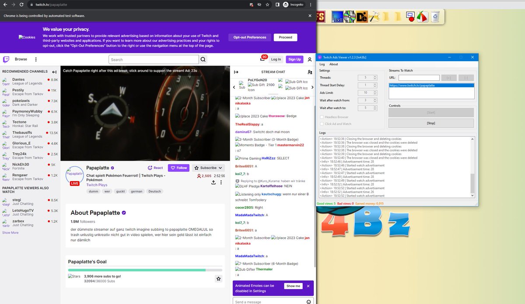Viewport: 525px width, 304px height.
Task: Open the ExE icon in the desktop dock
Action: click(x=338, y=17)
